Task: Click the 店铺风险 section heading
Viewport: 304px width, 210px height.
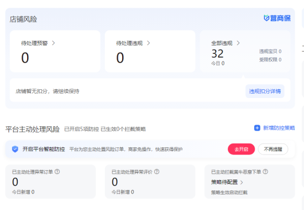Action: (23, 19)
